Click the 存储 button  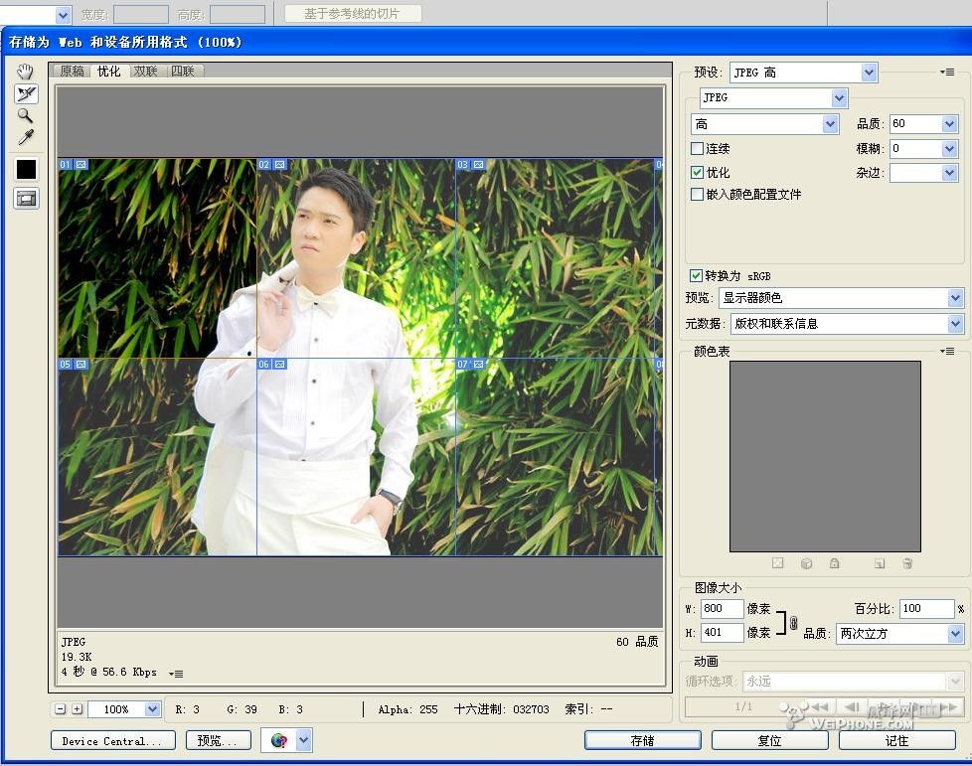coord(642,740)
